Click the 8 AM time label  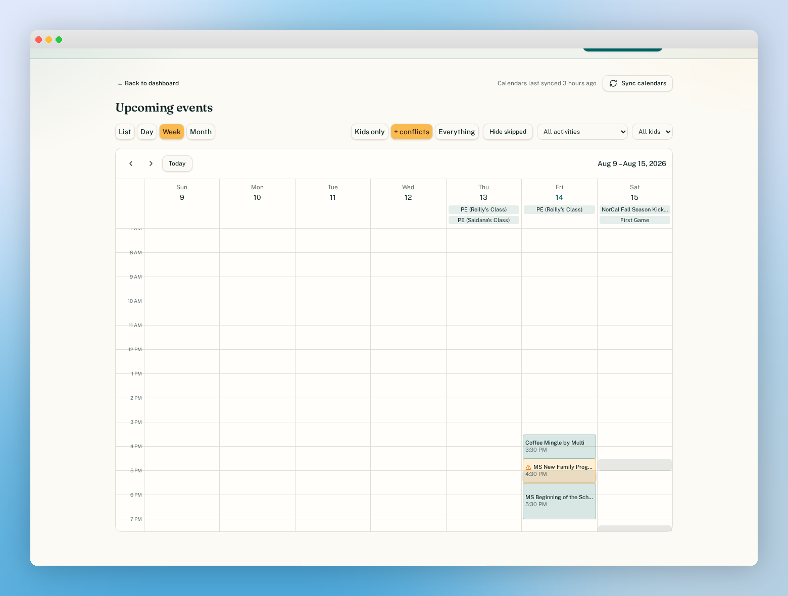(x=136, y=253)
